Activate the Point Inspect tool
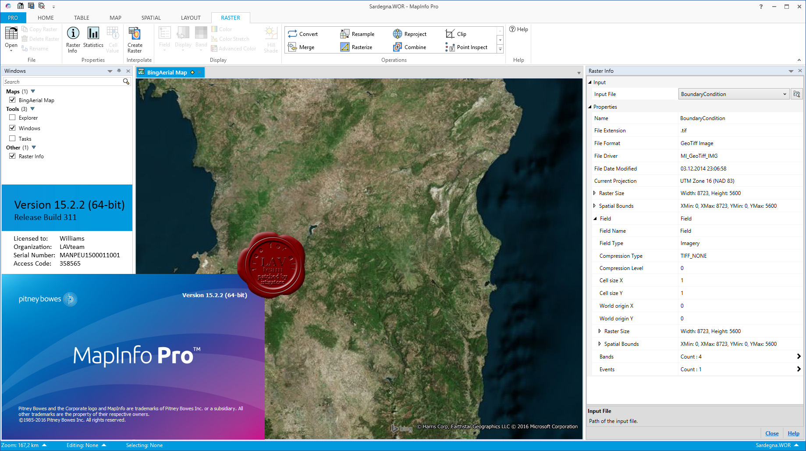 click(466, 47)
